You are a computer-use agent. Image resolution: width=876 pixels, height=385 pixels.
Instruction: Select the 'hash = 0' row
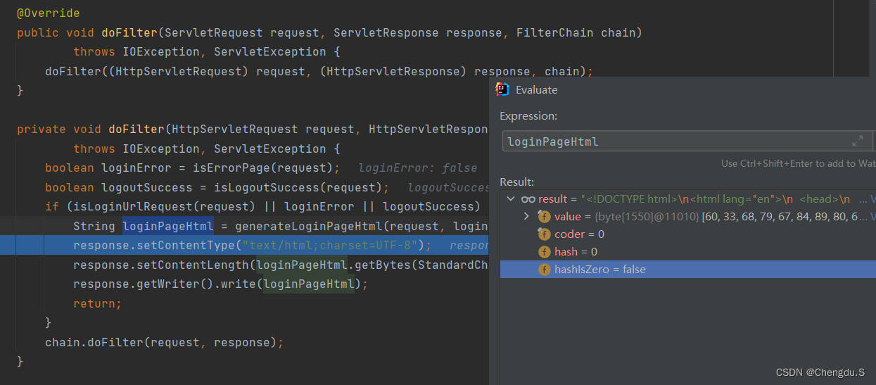[688, 252]
